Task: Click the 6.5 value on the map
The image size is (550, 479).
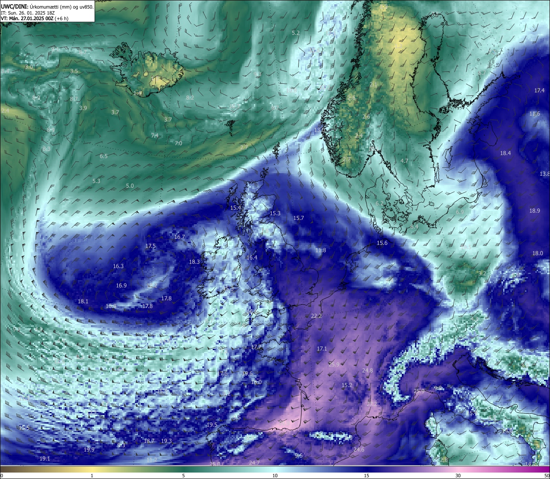Action: (104, 156)
